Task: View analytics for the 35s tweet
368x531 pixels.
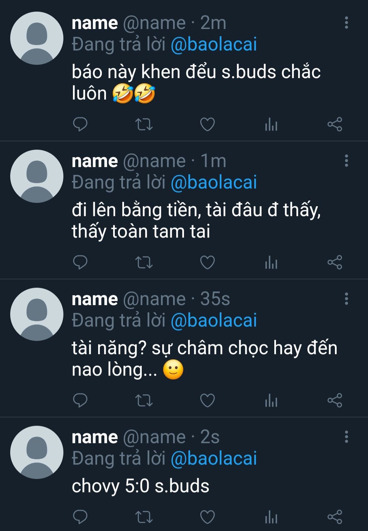Action: click(x=271, y=400)
